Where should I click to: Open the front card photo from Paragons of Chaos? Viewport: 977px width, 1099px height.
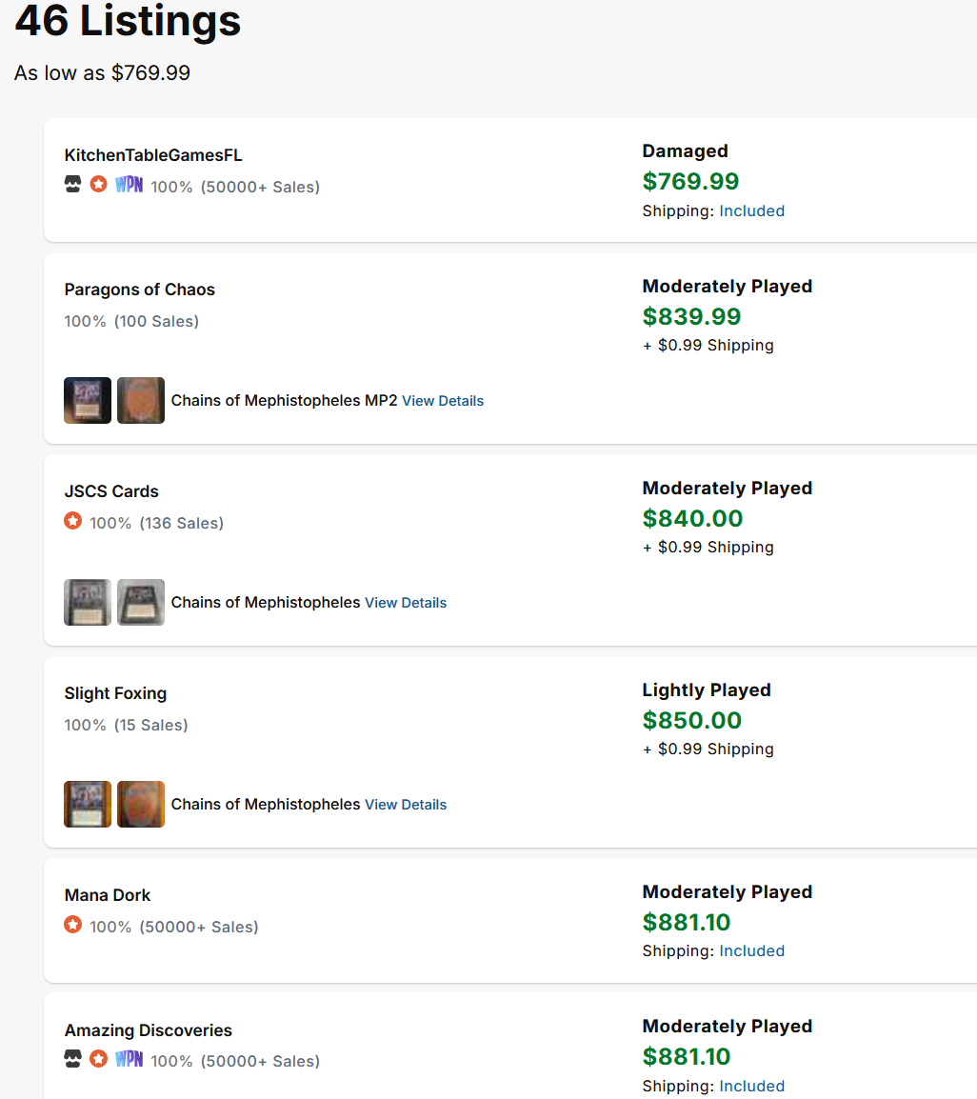pos(88,400)
